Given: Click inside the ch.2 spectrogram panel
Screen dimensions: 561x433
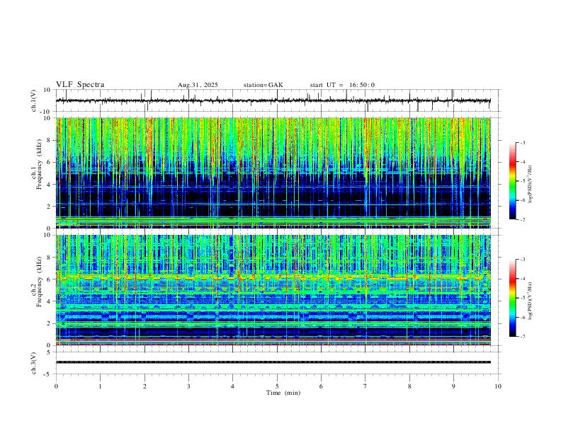Looking at the screenshot, I should tap(273, 290).
